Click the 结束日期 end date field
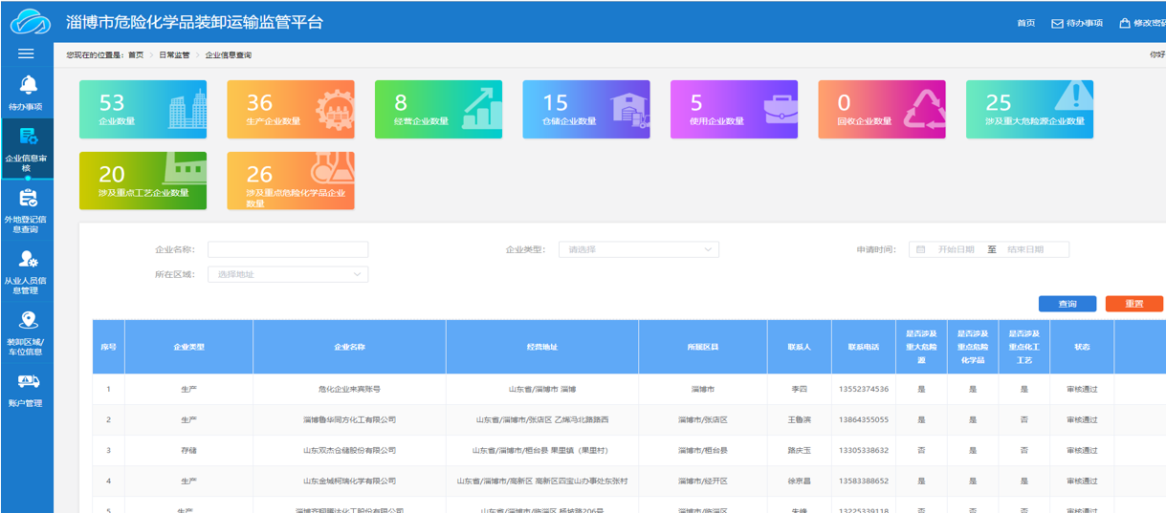The image size is (1166, 513). click(x=1025, y=249)
